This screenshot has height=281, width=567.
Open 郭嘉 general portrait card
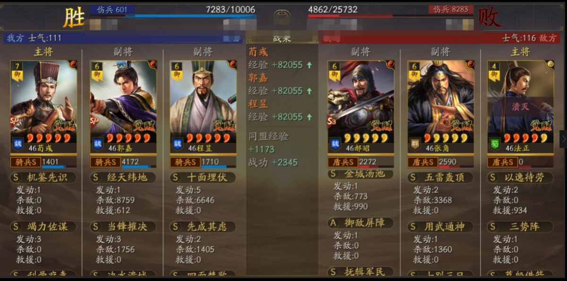[x=123, y=107]
